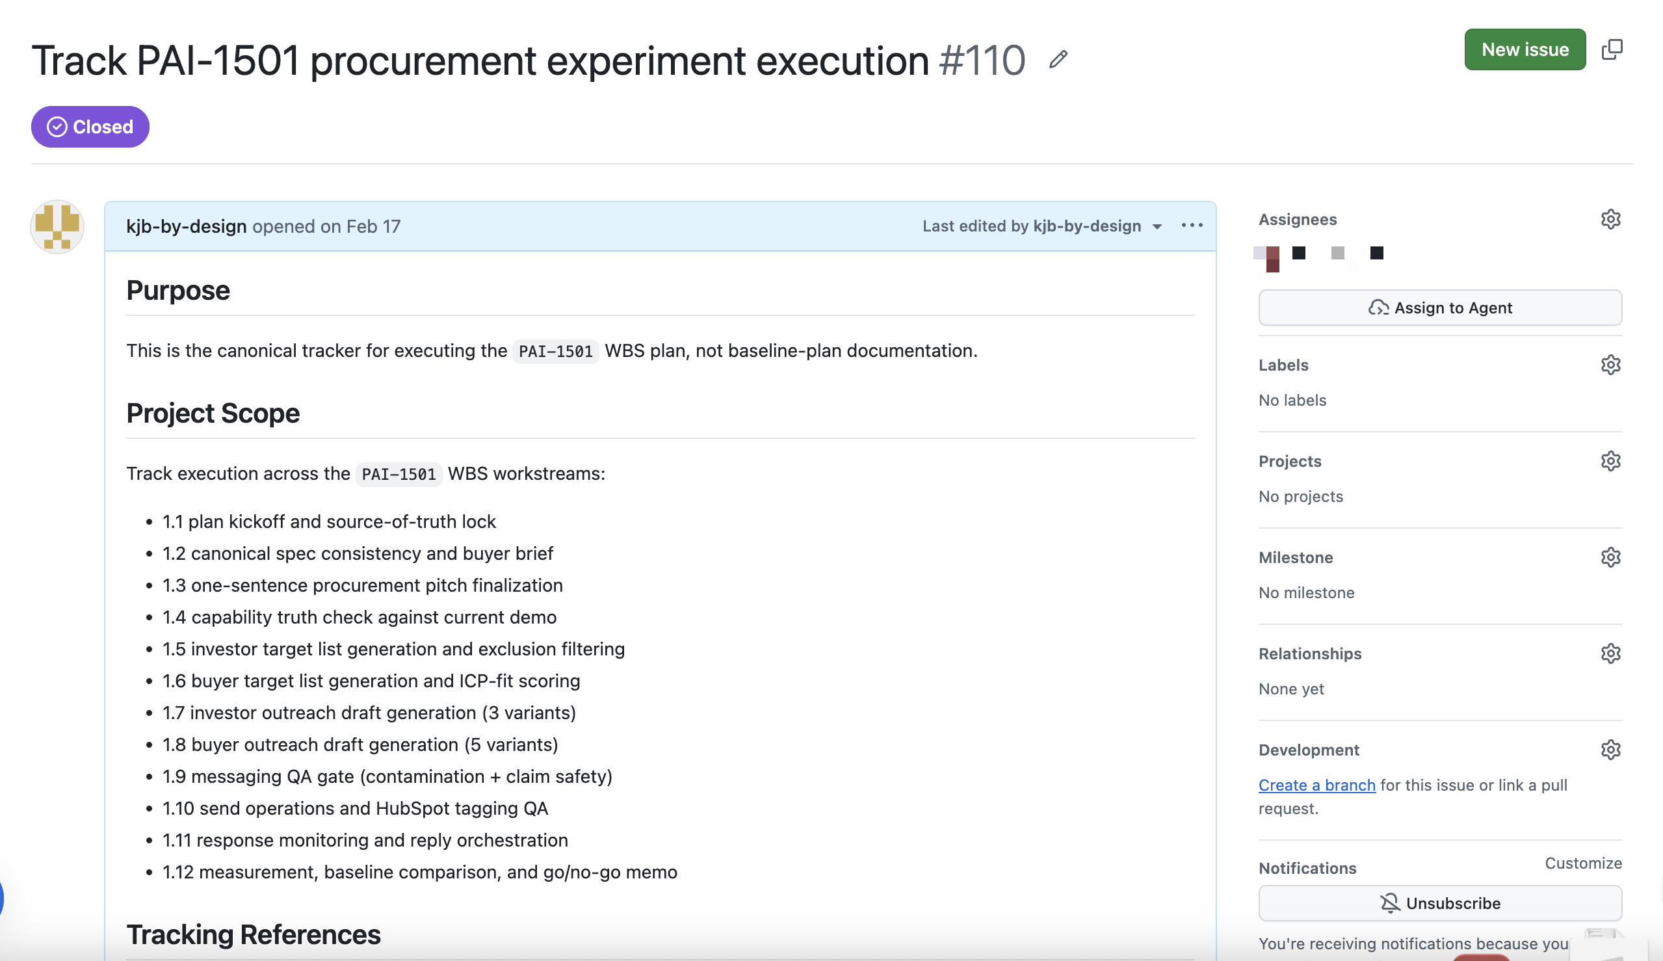Click the Labels section title

1283,365
